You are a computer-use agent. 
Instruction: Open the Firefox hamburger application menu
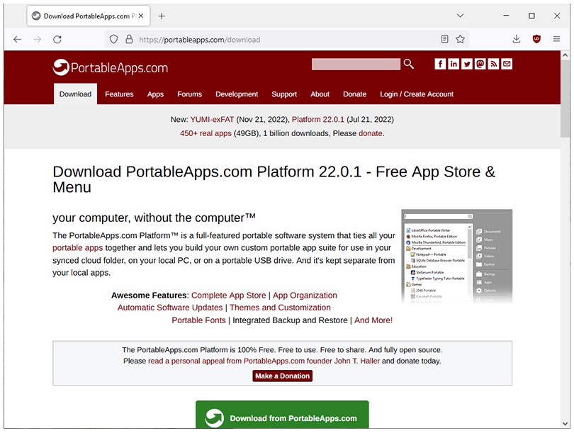[556, 40]
